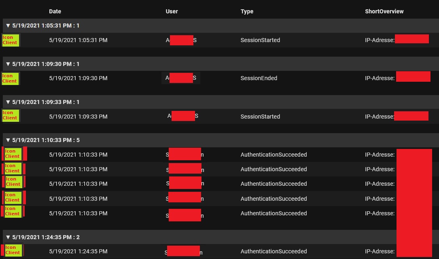The width and height of the screenshot is (439, 259).
Task: Collapse the 5/19/2021 1:09:33 PM group
Action: click(x=8, y=102)
